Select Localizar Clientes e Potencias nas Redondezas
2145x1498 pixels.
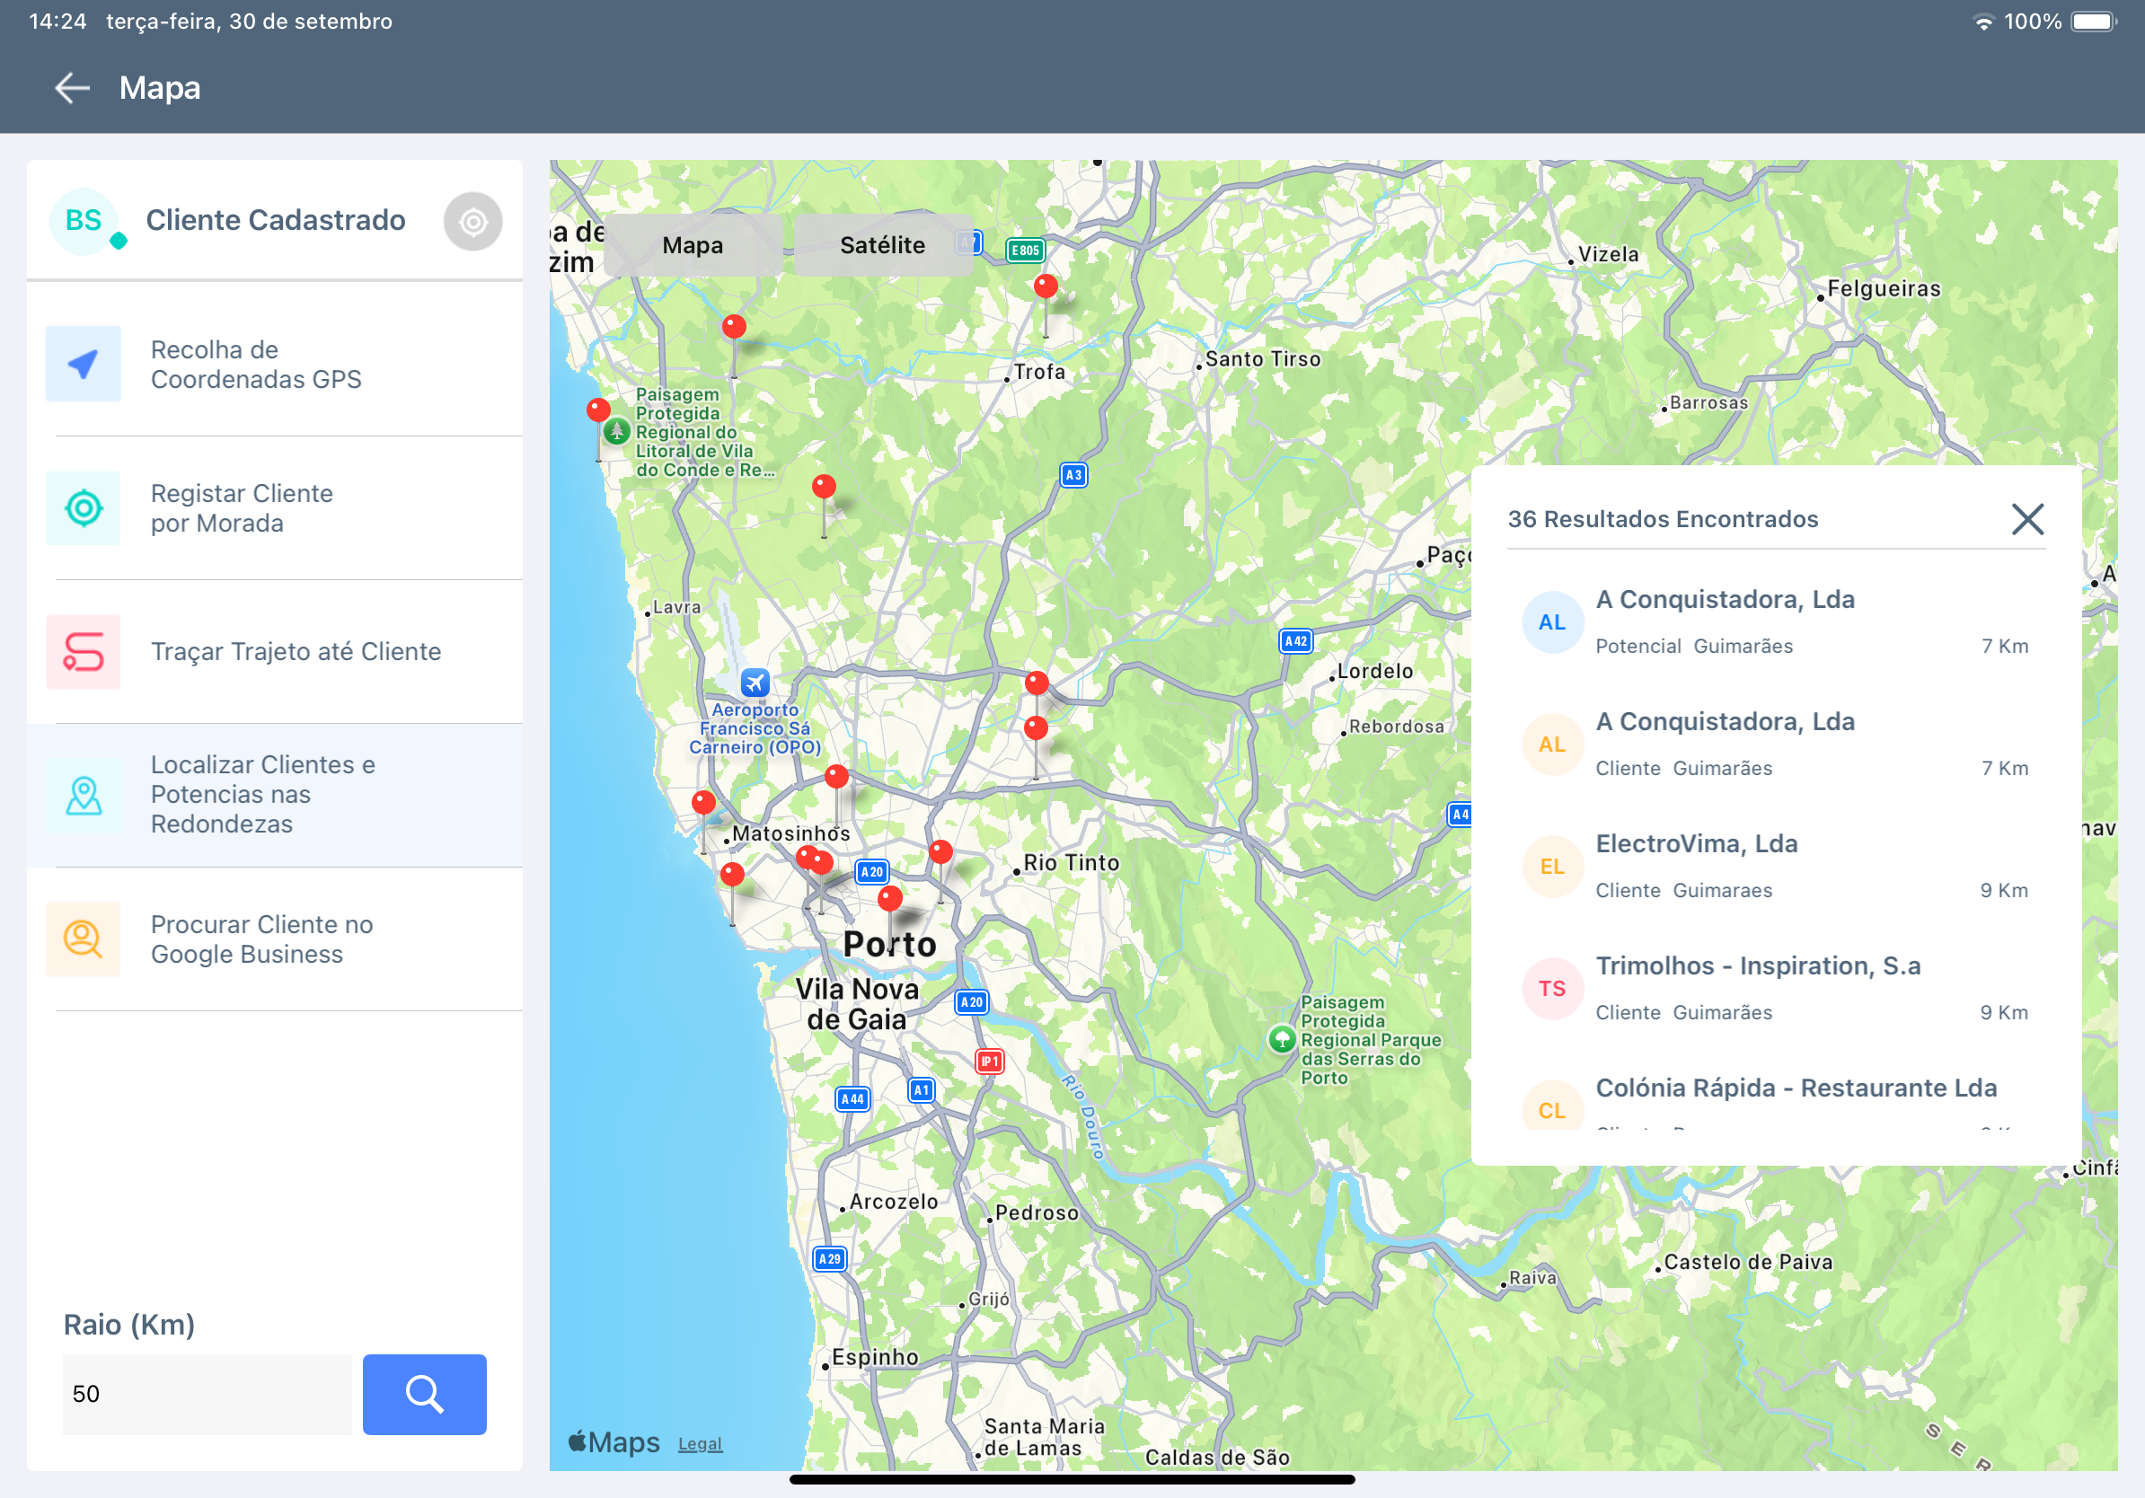click(x=275, y=795)
